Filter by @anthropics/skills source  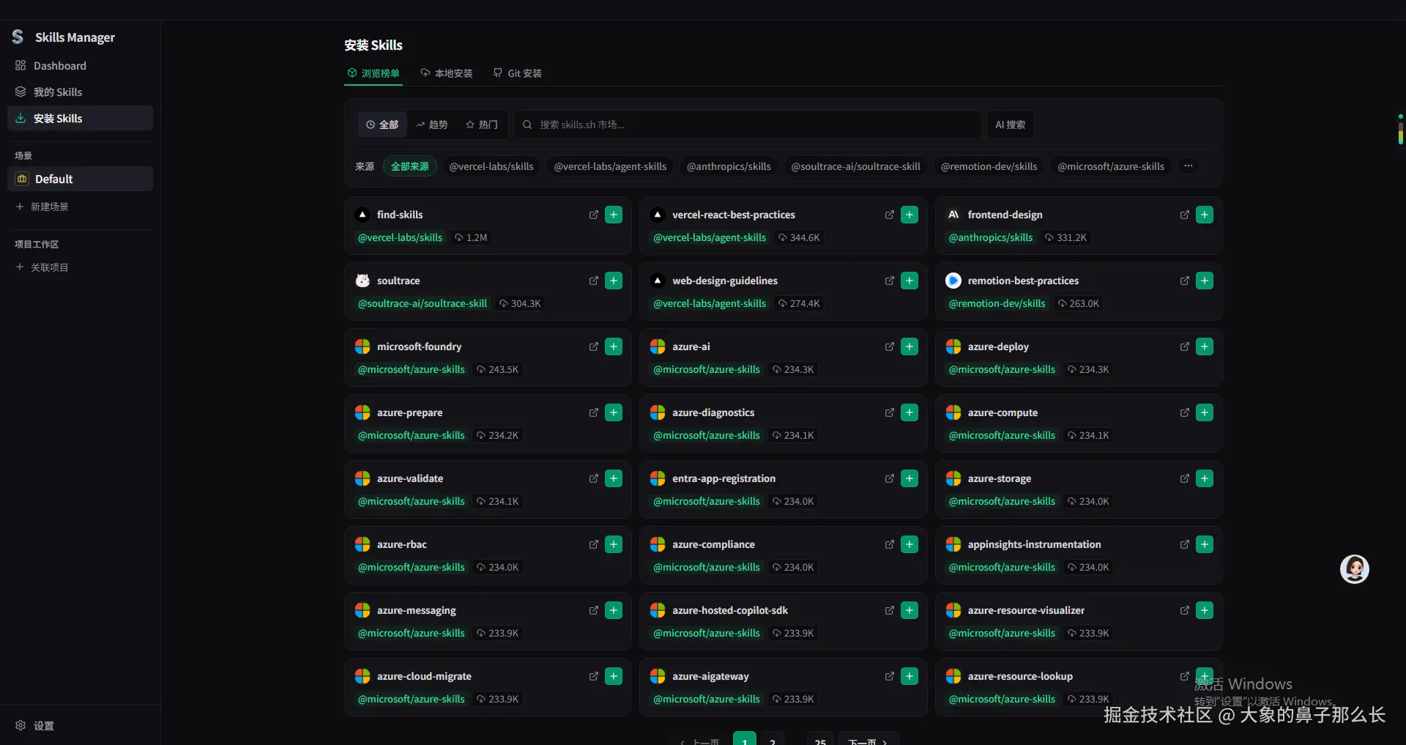pos(728,166)
